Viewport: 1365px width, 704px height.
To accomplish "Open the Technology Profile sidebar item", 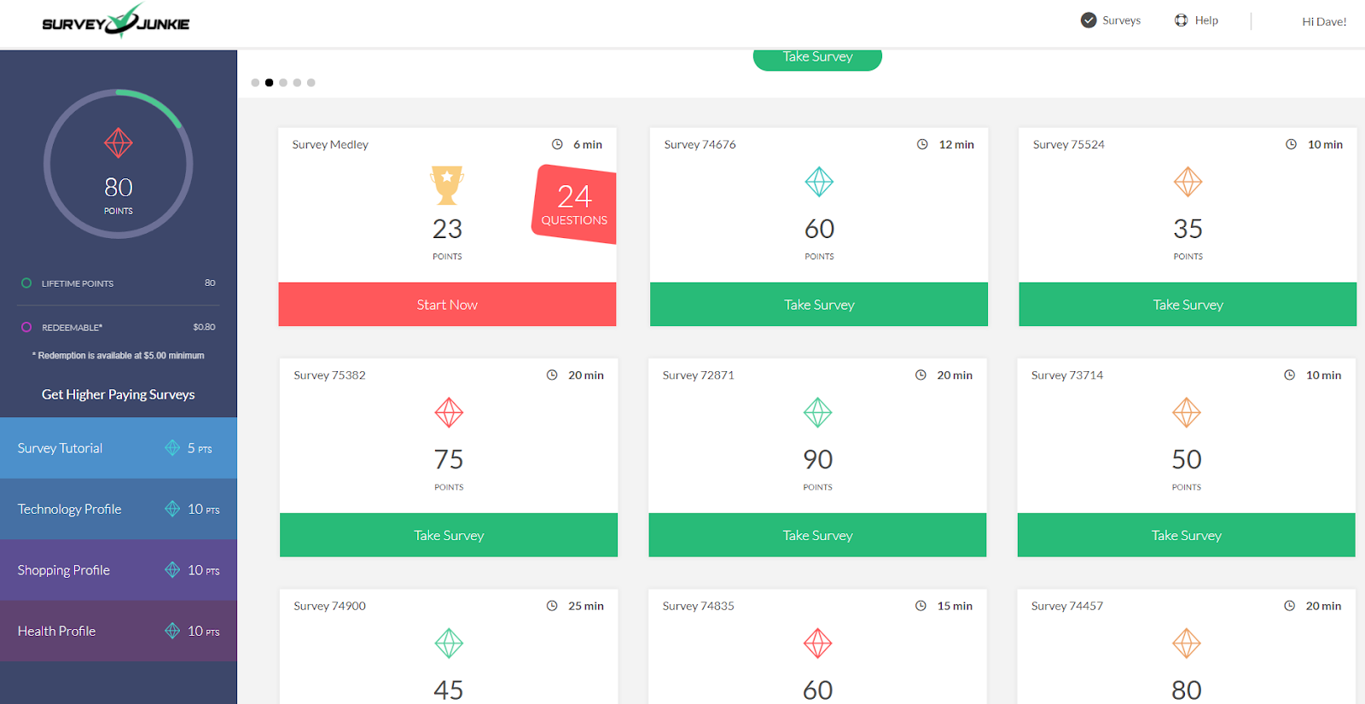I will pyautogui.click(x=119, y=509).
